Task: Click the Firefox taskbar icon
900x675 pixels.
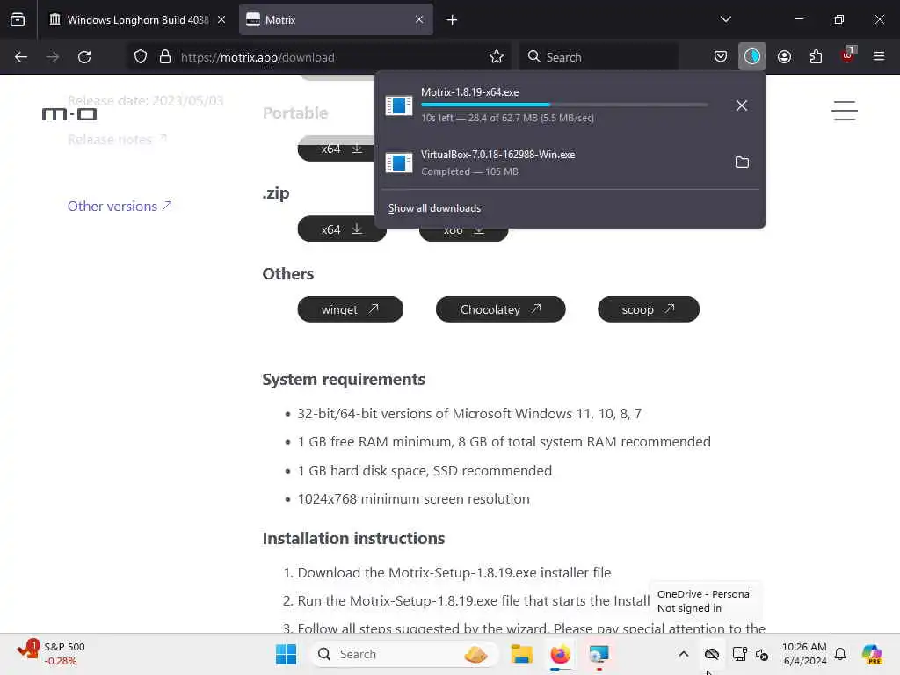Action: coord(560,654)
